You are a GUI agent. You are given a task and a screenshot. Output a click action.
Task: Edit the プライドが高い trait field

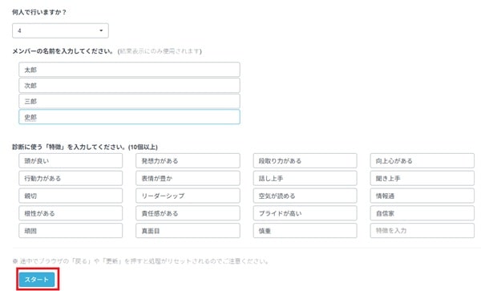click(x=305, y=213)
